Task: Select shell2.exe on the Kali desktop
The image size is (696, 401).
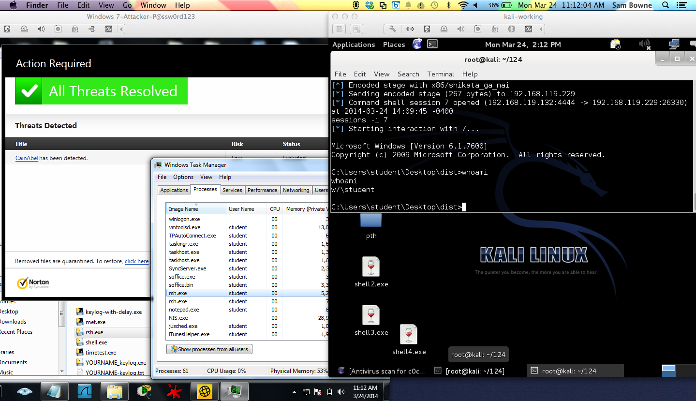Action: click(371, 272)
